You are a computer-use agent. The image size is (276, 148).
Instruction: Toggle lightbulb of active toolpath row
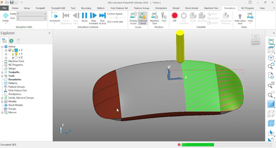click(x=13, y=50)
